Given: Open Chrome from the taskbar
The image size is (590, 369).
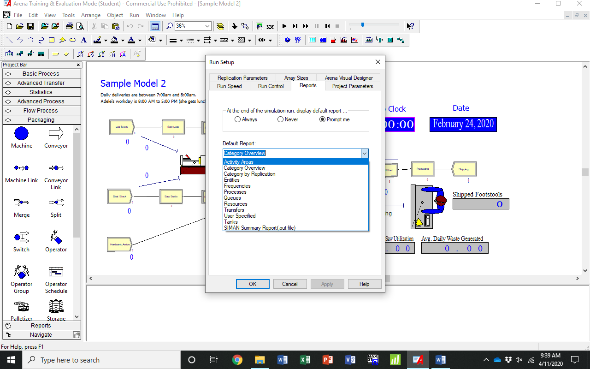Looking at the screenshot, I should pyautogui.click(x=237, y=360).
